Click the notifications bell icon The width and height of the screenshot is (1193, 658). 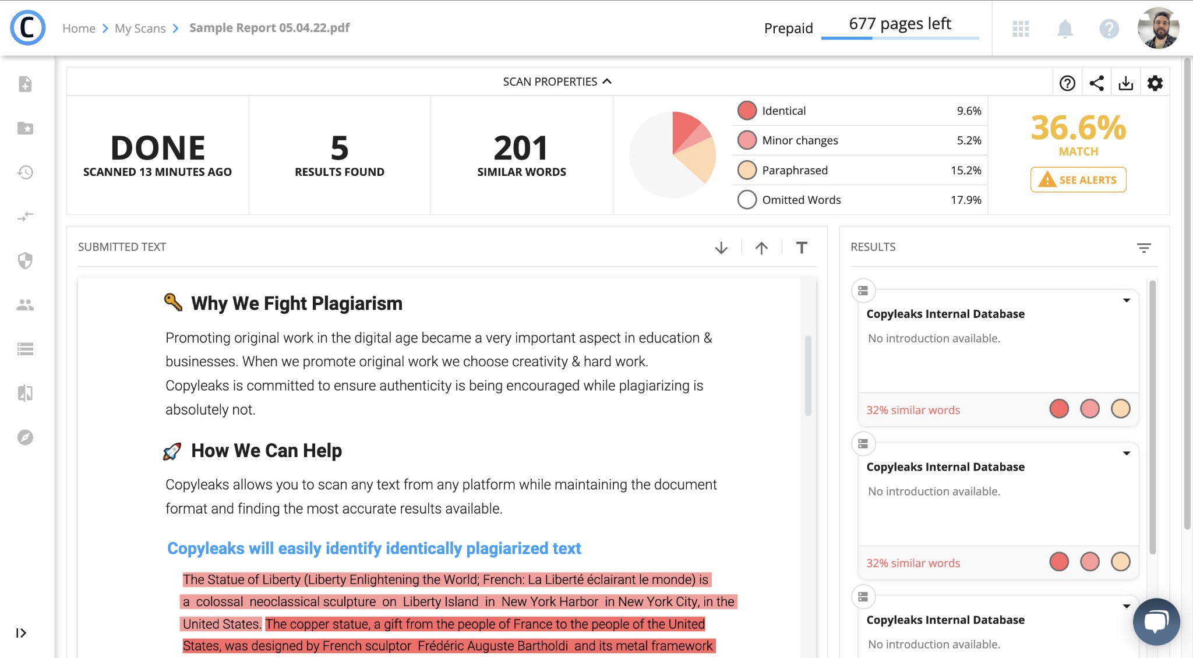pos(1064,29)
